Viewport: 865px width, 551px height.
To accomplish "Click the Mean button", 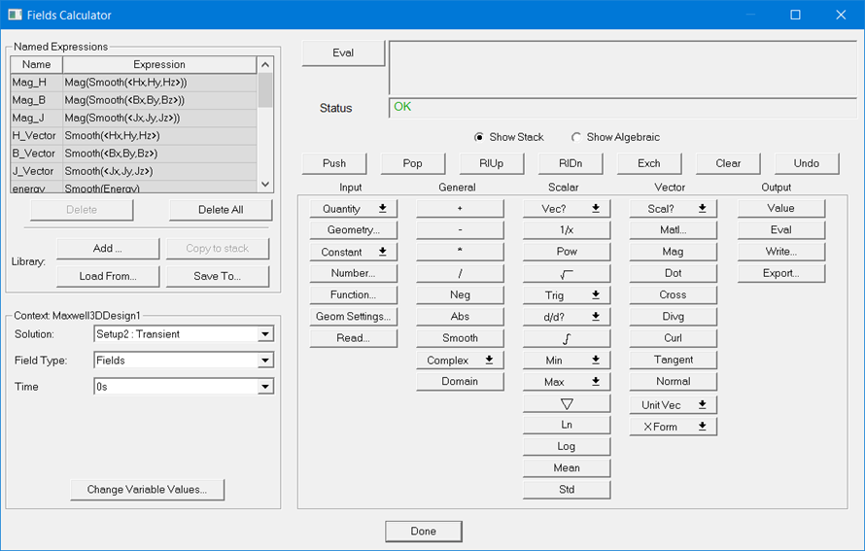I will click(x=567, y=468).
